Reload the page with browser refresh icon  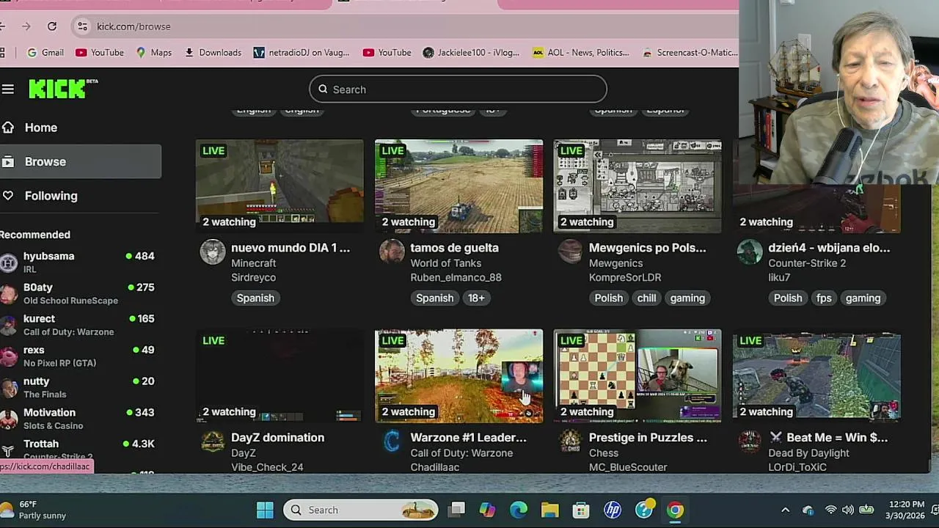click(52, 26)
